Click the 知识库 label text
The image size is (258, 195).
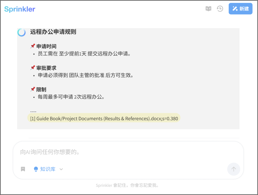48,169
